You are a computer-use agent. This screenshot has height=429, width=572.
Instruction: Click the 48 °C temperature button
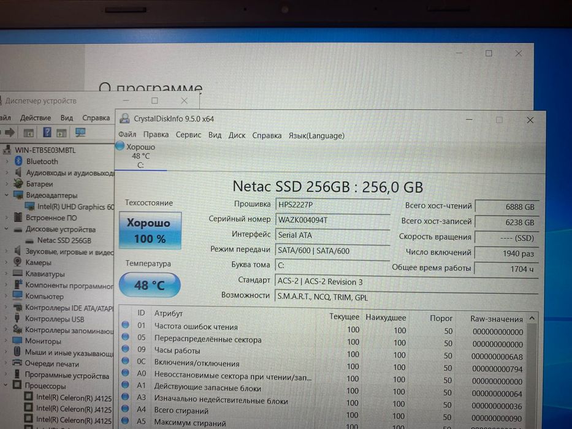(x=150, y=285)
